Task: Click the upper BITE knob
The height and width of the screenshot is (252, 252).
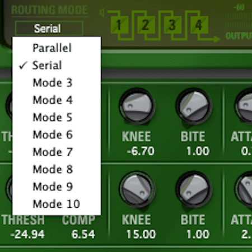Action: pyautogui.click(x=194, y=106)
